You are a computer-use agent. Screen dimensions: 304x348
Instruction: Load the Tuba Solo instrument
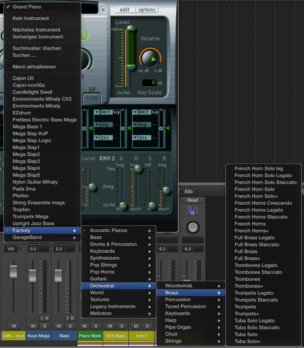point(263,334)
